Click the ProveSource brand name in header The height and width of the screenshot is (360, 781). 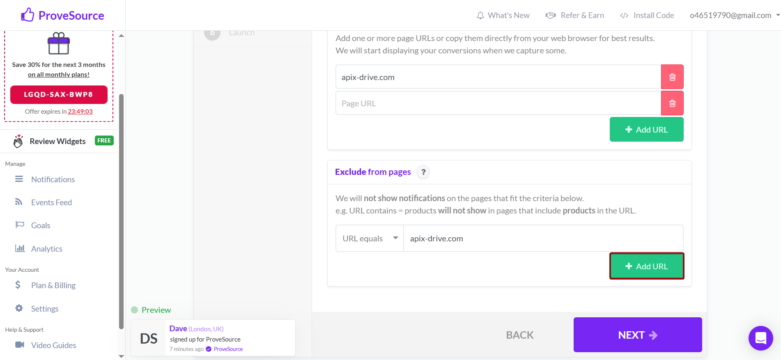[71, 16]
